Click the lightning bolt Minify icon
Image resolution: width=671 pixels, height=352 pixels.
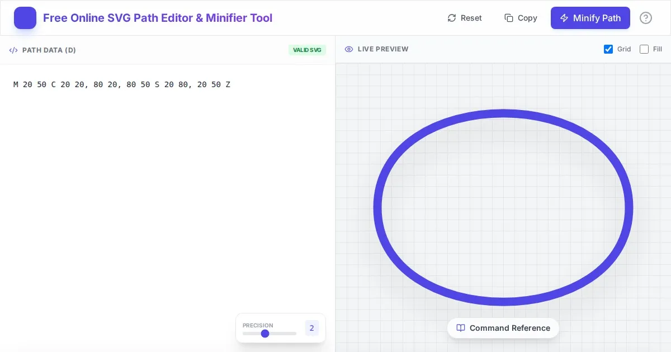coord(564,18)
